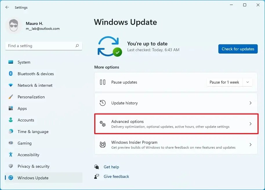Click the Apps icon in sidebar
This screenshot has width=265, height=190.
click(11, 108)
